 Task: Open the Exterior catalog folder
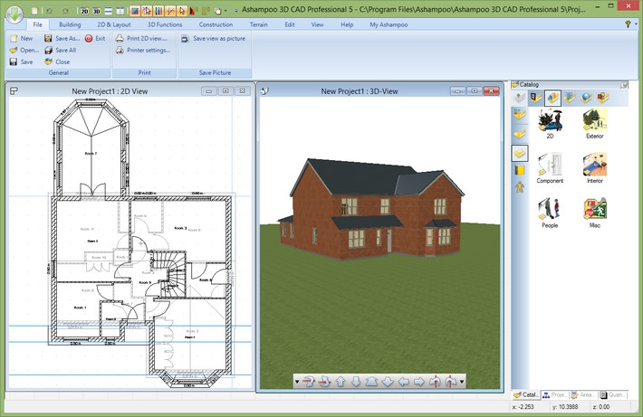[x=594, y=121]
